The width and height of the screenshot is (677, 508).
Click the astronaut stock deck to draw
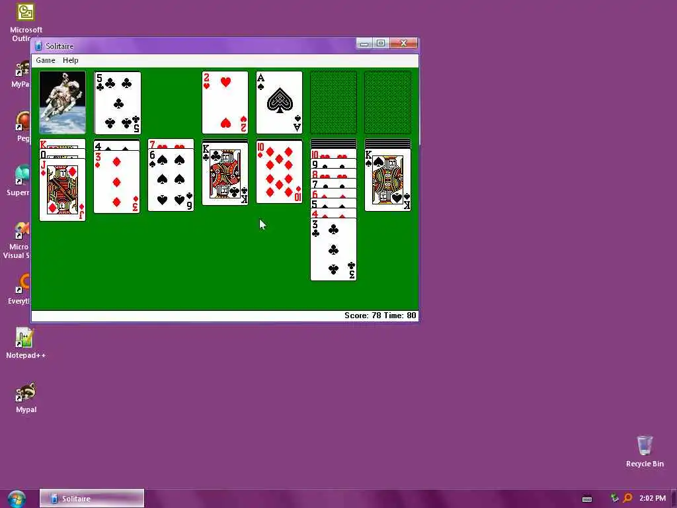pos(62,103)
